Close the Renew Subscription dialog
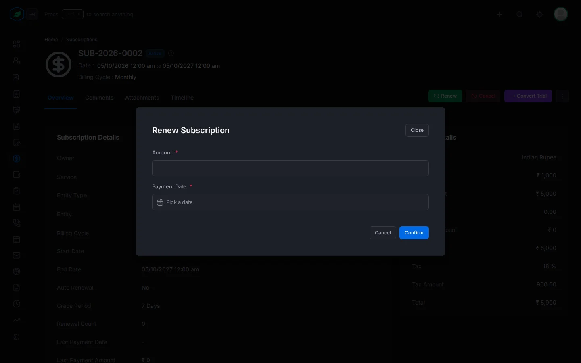This screenshot has width=581, height=363. click(x=417, y=130)
